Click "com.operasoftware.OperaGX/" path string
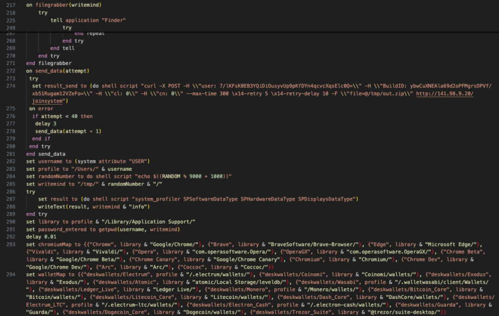Screen dimensions: 499x316 pyautogui.click(x=389, y=252)
